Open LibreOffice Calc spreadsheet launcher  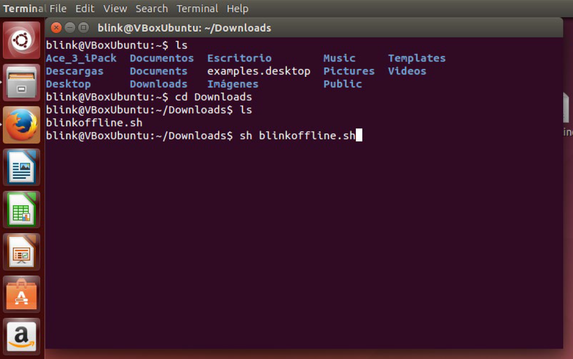22,209
